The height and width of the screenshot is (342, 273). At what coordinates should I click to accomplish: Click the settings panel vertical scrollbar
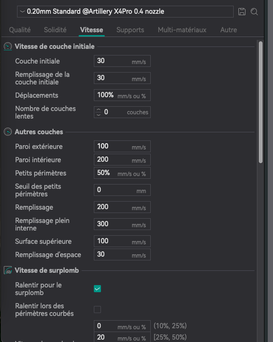pos(261,102)
